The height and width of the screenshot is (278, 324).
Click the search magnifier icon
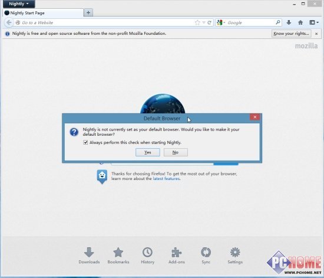pyautogui.click(x=278, y=22)
